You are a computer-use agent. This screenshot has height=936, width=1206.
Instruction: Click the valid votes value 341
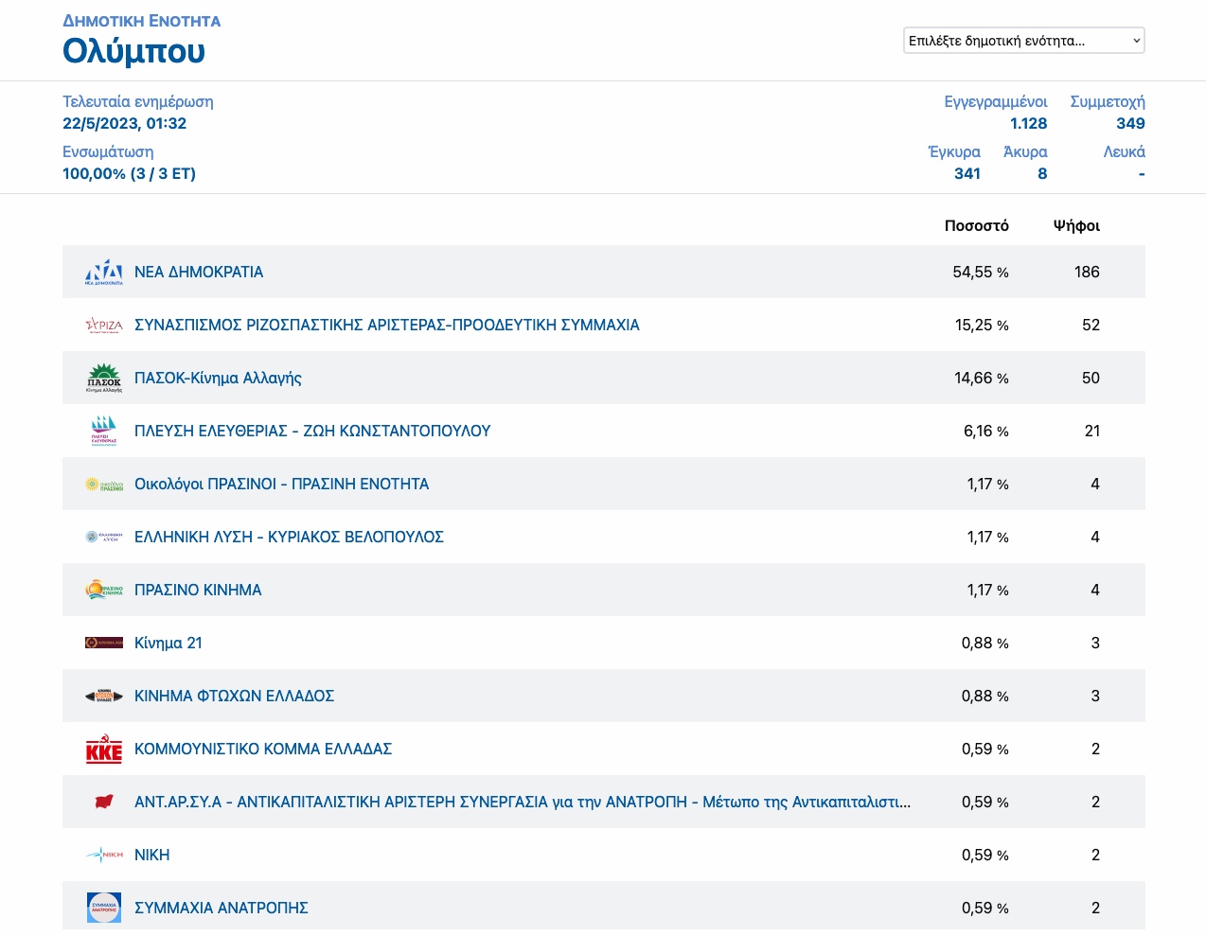click(x=967, y=173)
